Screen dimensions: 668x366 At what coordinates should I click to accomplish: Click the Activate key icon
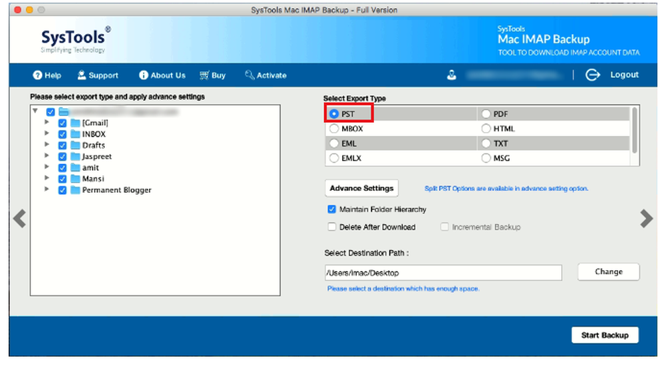click(x=249, y=75)
